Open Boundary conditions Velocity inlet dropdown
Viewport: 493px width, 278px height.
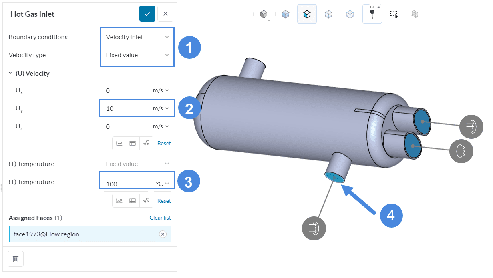[x=137, y=37]
